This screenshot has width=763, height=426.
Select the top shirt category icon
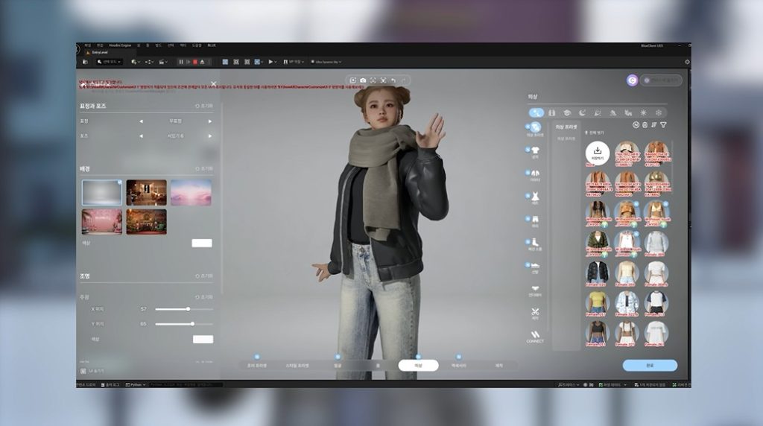[535, 151]
